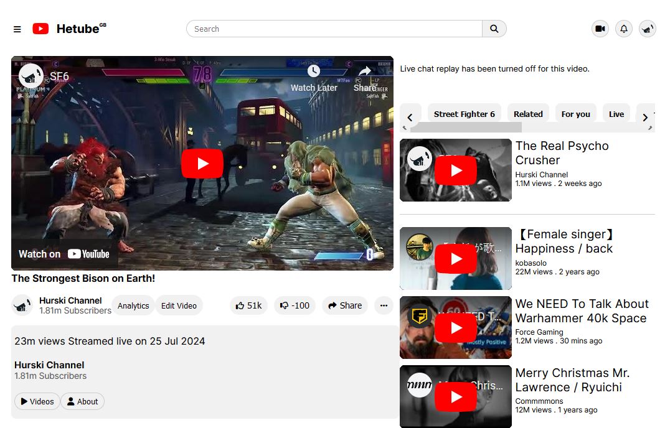Click the Share button below the video
The image size is (665, 428).
(345, 305)
